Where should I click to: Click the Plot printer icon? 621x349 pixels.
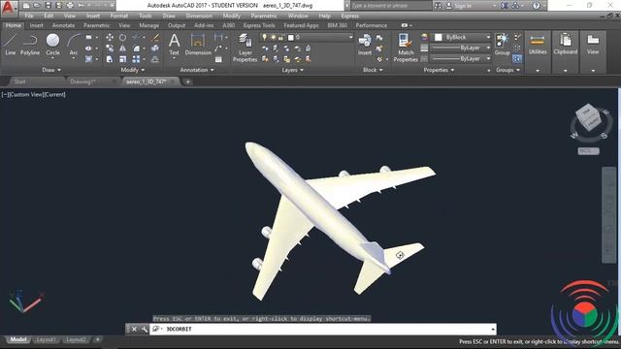(70, 6)
